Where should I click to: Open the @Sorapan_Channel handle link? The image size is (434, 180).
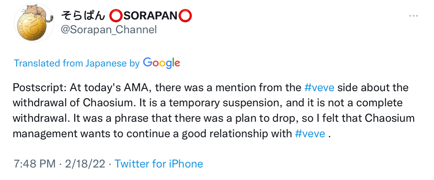click(x=109, y=30)
